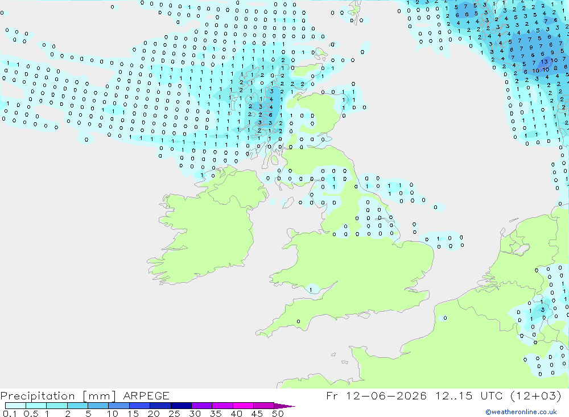Select the legend label '0.5'
569x417 pixels.
tap(31, 414)
